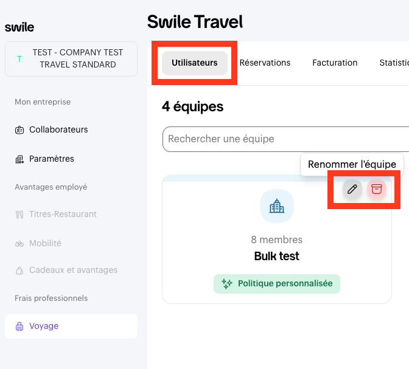Open the Utilisateurs tab
This screenshot has width=409, height=369.
pos(194,63)
